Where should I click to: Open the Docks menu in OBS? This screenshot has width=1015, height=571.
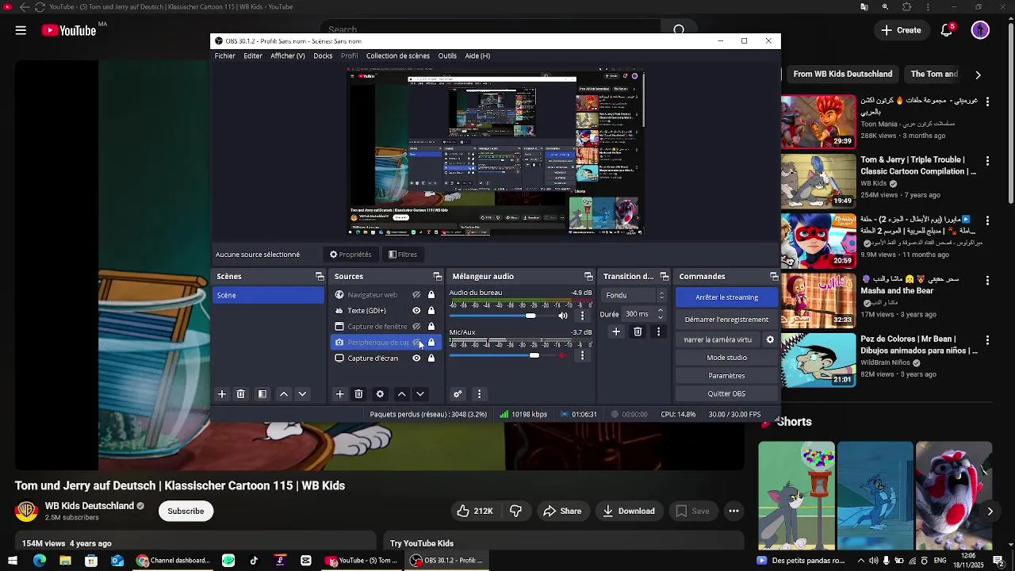(x=323, y=56)
